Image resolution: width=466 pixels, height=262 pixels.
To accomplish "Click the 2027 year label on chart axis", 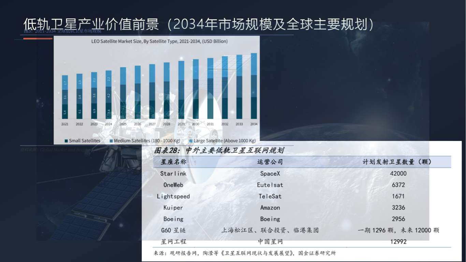I will pos(152,124).
